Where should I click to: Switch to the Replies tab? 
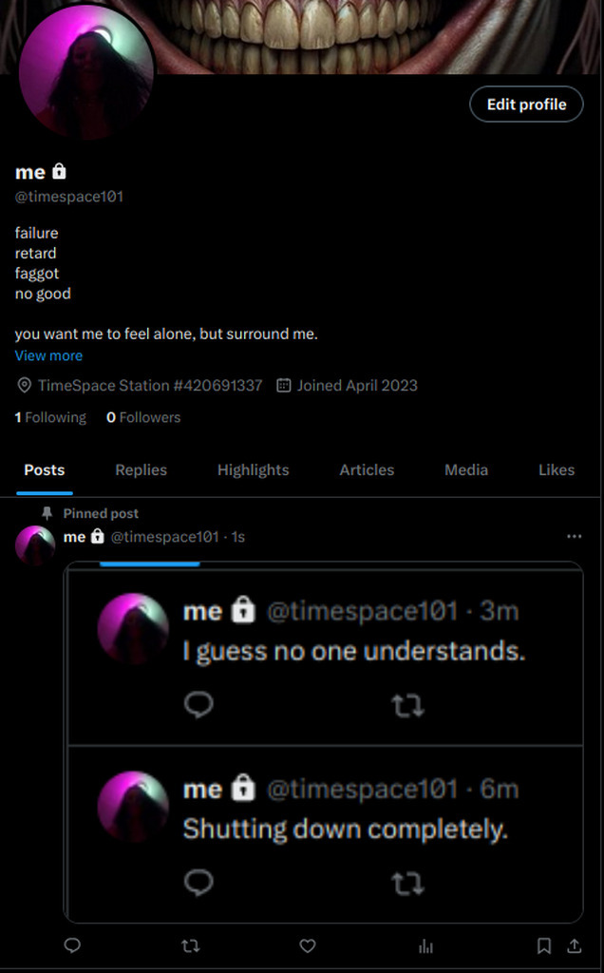[x=141, y=470]
